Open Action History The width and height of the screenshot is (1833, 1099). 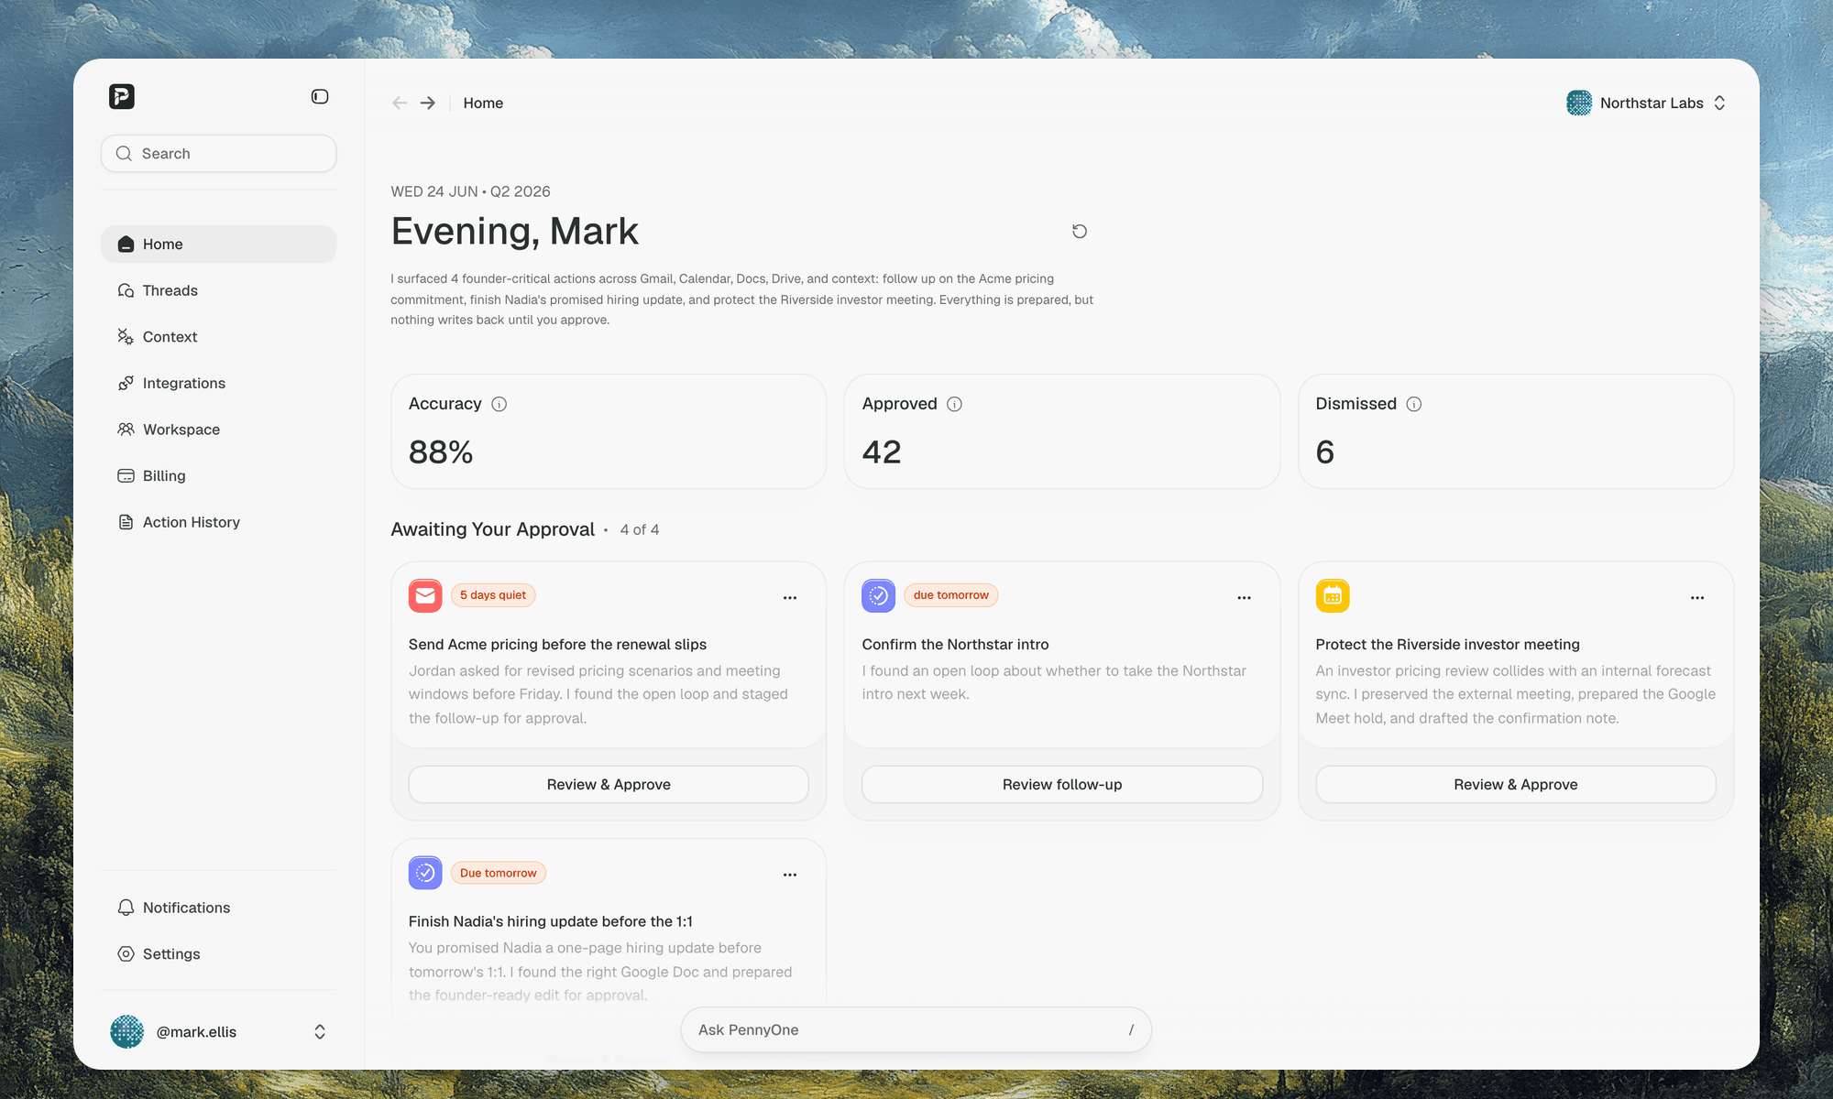pos(218,522)
